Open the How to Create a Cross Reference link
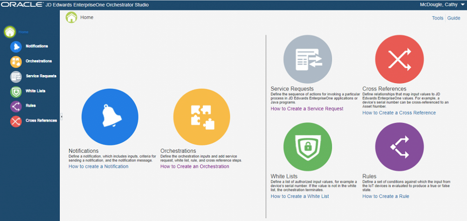 click(x=399, y=113)
